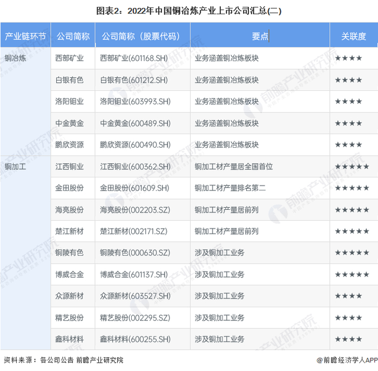Click the 产业链环节 column header
Image resolution: width=378 pixels, height=371 pixels.
[x=25, y=36]
